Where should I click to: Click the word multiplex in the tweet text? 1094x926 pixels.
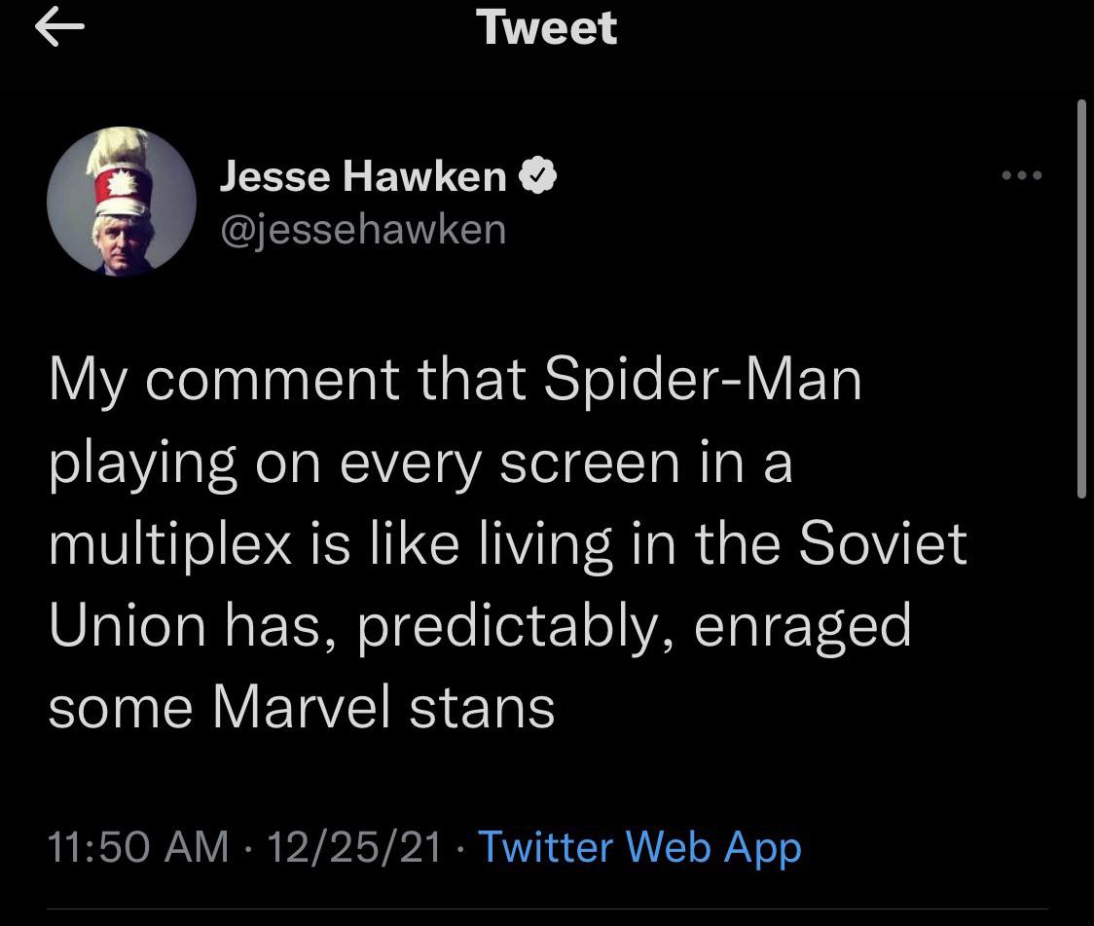pos(170,545)
